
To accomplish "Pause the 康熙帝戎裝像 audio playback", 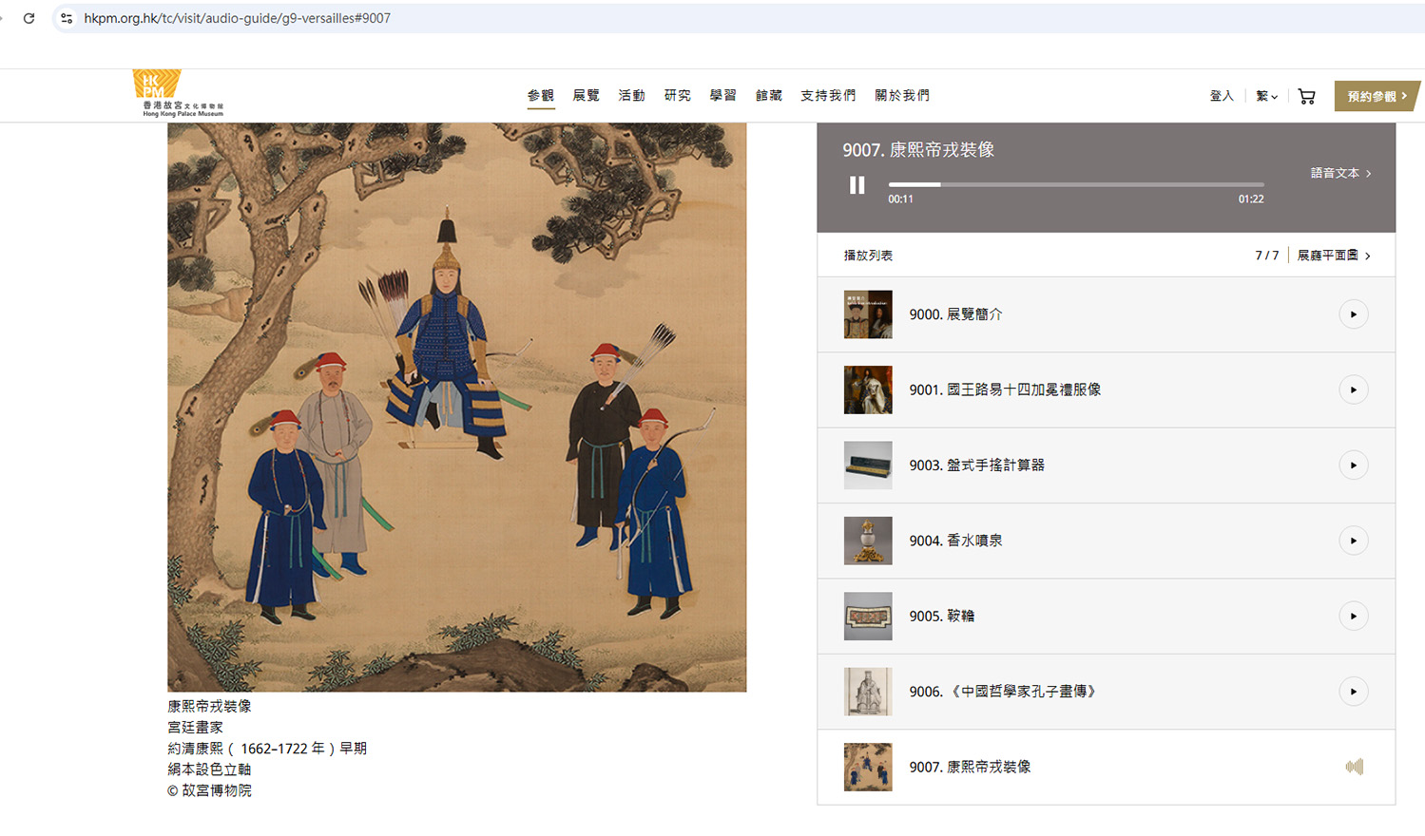I will tap(857, 185).
